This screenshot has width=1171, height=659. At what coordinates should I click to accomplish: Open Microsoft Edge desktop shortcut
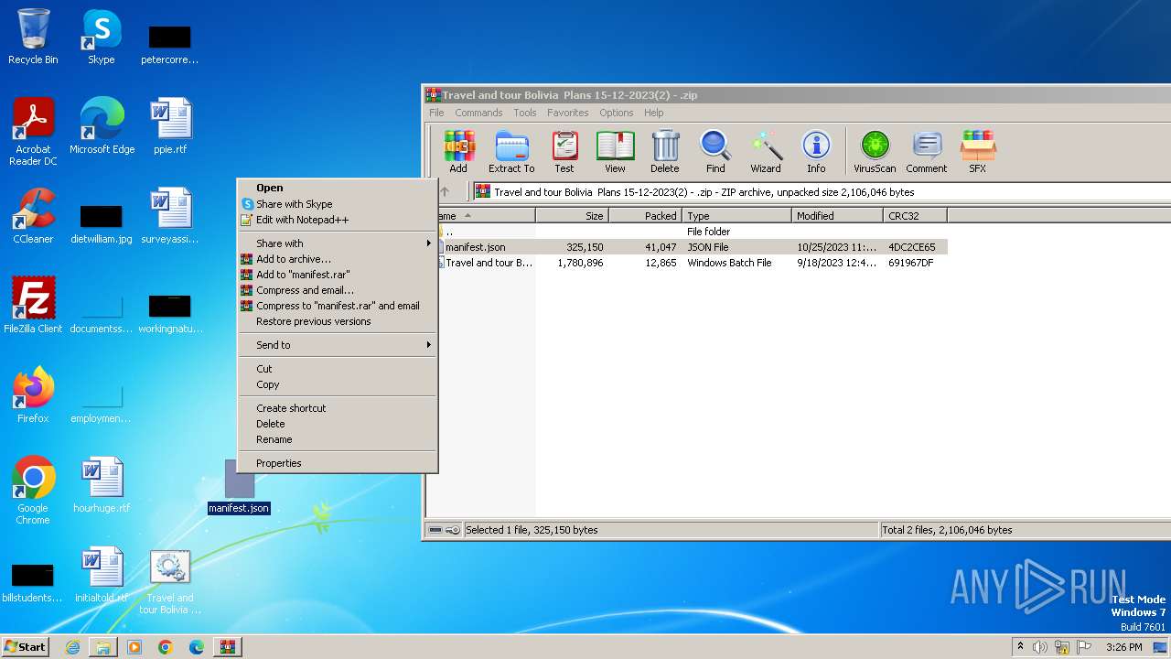102,126
